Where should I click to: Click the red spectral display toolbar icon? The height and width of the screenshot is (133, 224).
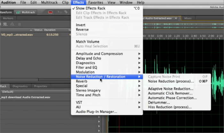pos(50,12)
